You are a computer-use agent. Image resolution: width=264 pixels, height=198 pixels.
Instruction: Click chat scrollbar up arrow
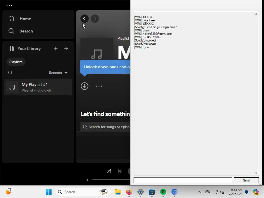point(256,14)
